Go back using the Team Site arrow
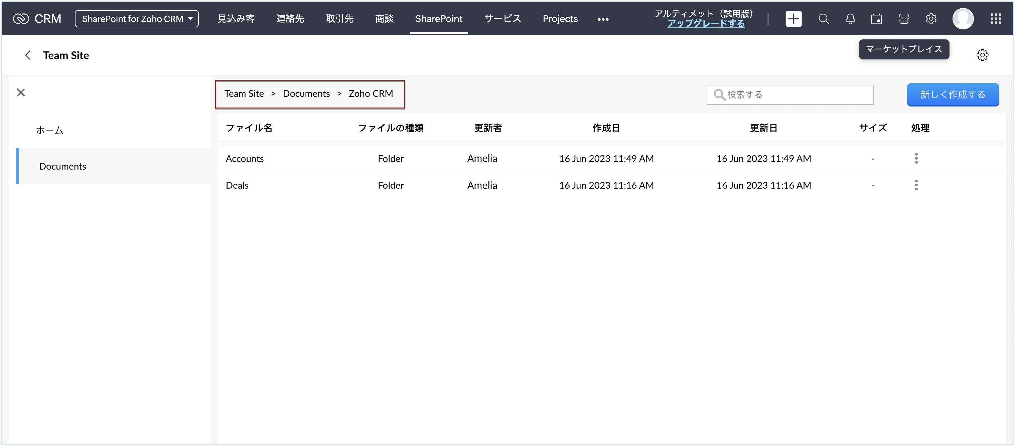The width and height of the screenshot is (1015, 446). coord(28,55)
